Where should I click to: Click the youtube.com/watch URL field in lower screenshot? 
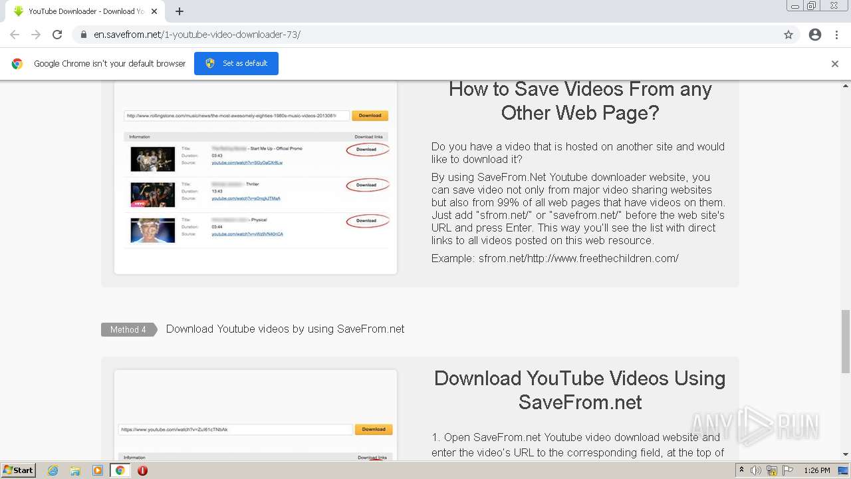(235, 430)
